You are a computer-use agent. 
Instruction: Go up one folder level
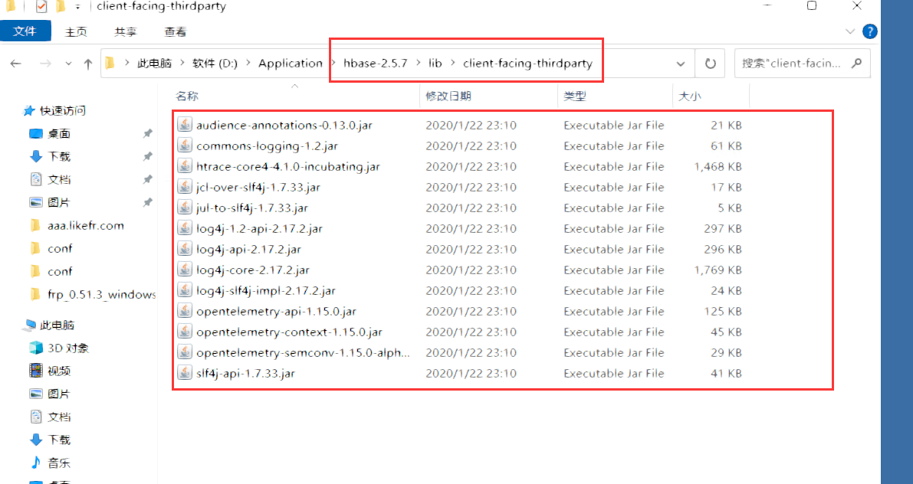coord(88,64)
